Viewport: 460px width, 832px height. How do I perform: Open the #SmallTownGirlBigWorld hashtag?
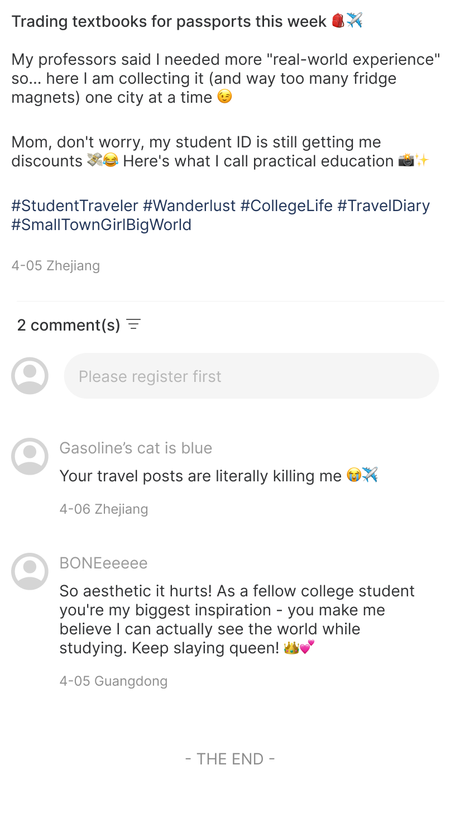[101, 224]
